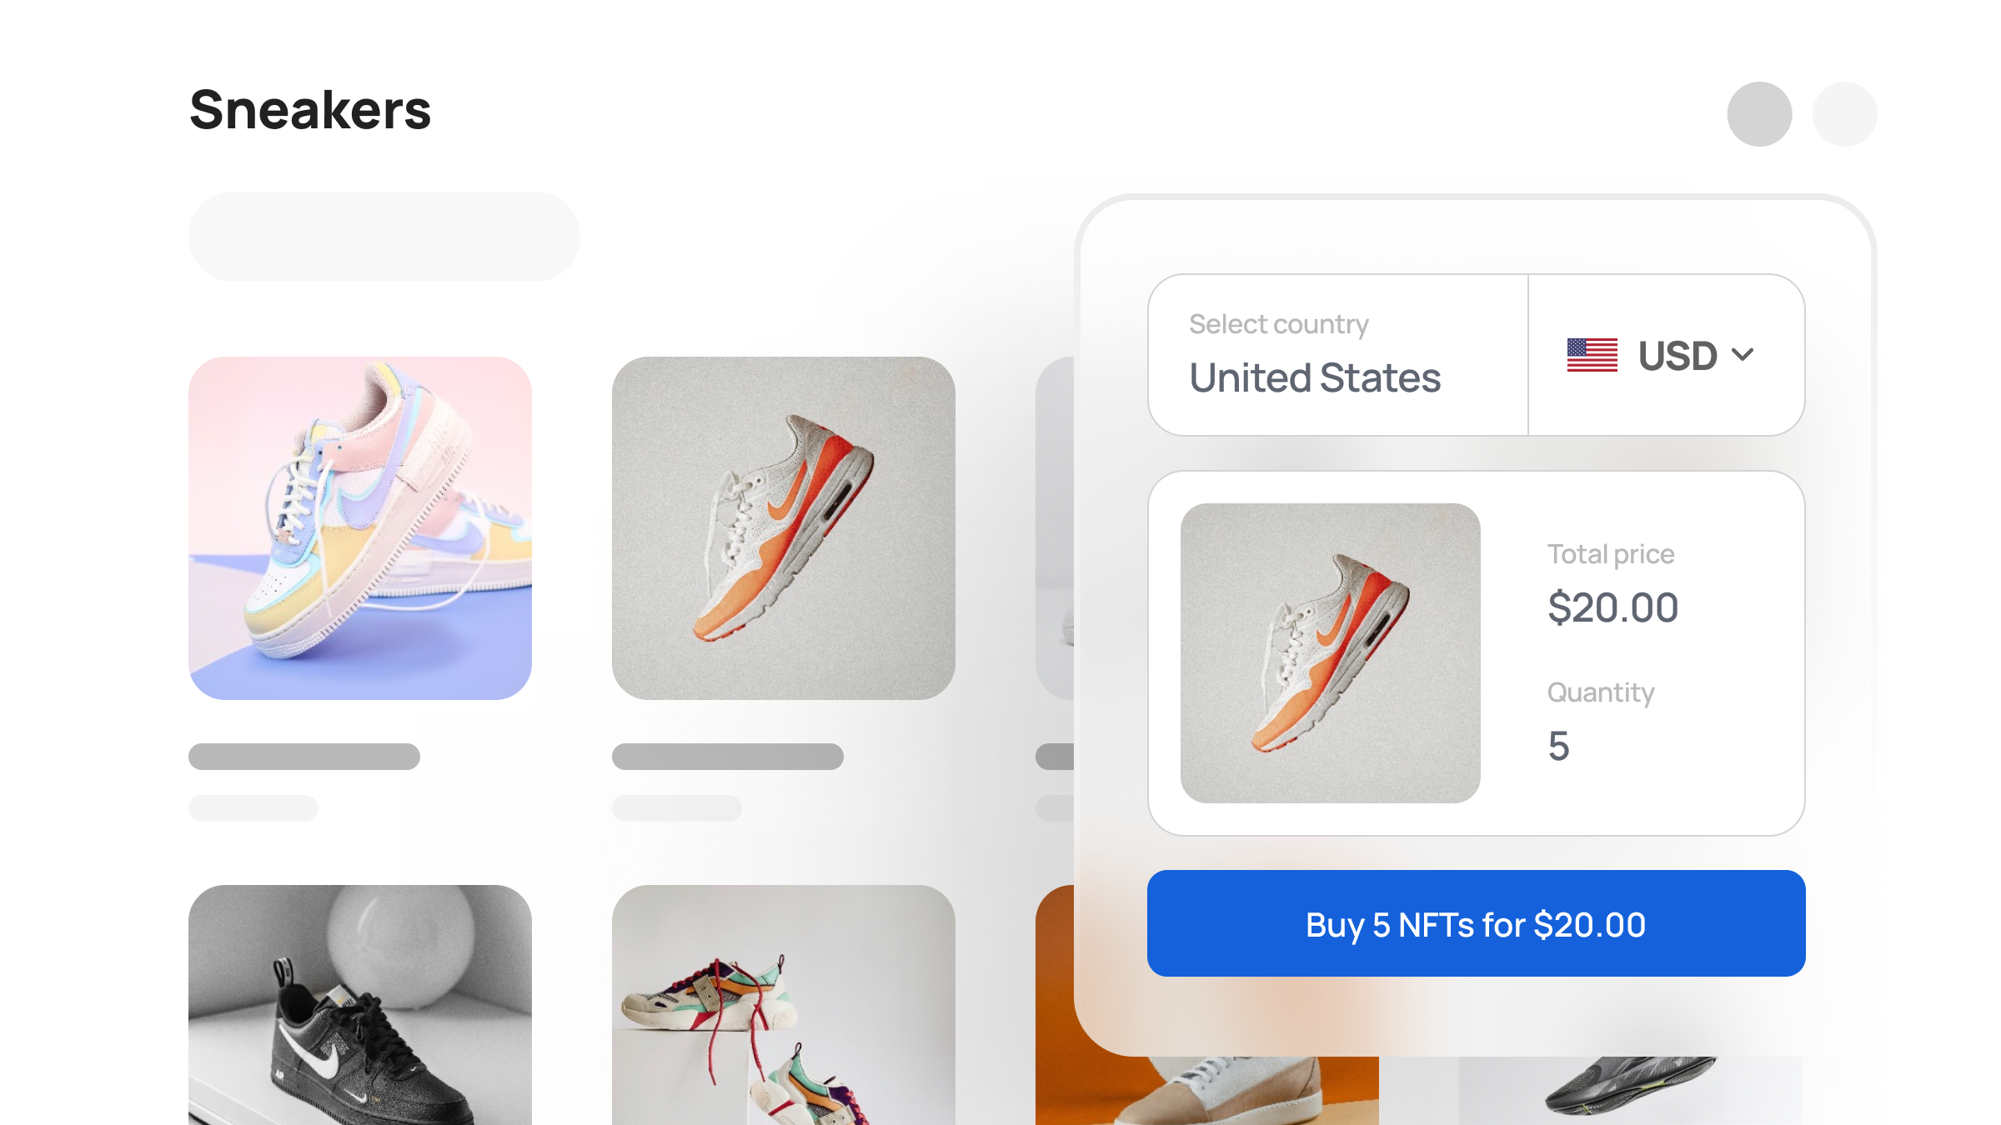This screenshot has width=2001, height=1125.
Task: Click the US flag icon
Action: pyautogui.click(x=1592, y=355)
